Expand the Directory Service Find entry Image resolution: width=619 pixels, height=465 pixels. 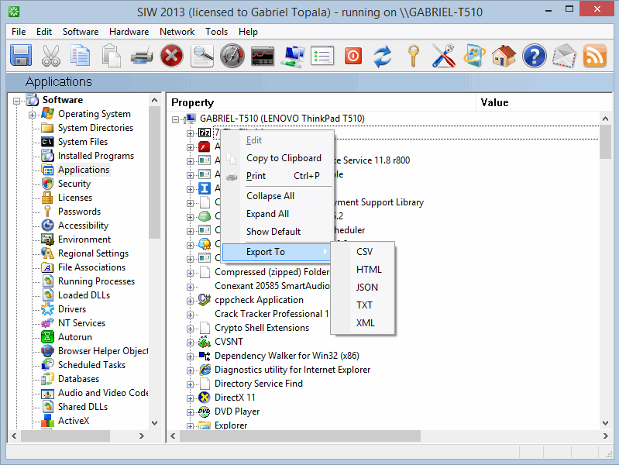pos(191,384)
